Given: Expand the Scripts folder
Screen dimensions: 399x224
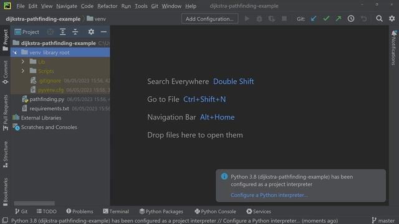Looking at the screenshot, I should click(23, 71).
